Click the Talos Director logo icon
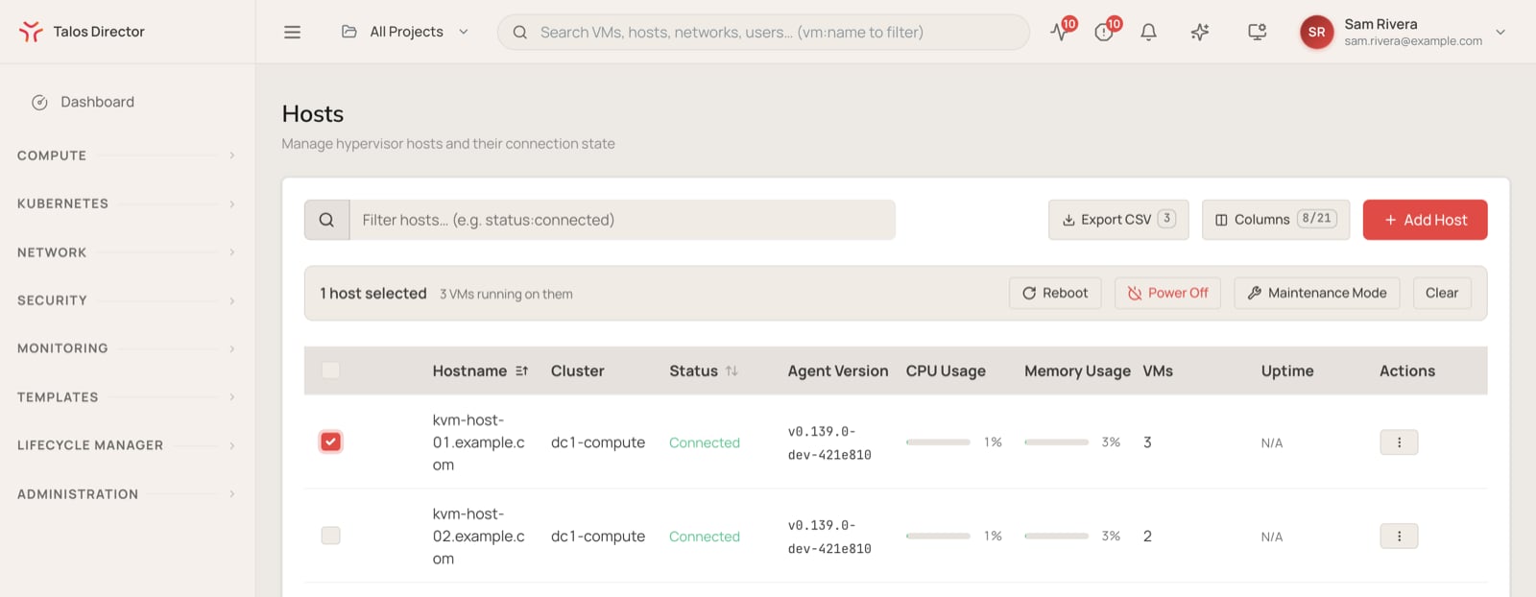Image resolution: width=1536 pixels, height=597 pixels. (x=31, y=32)
